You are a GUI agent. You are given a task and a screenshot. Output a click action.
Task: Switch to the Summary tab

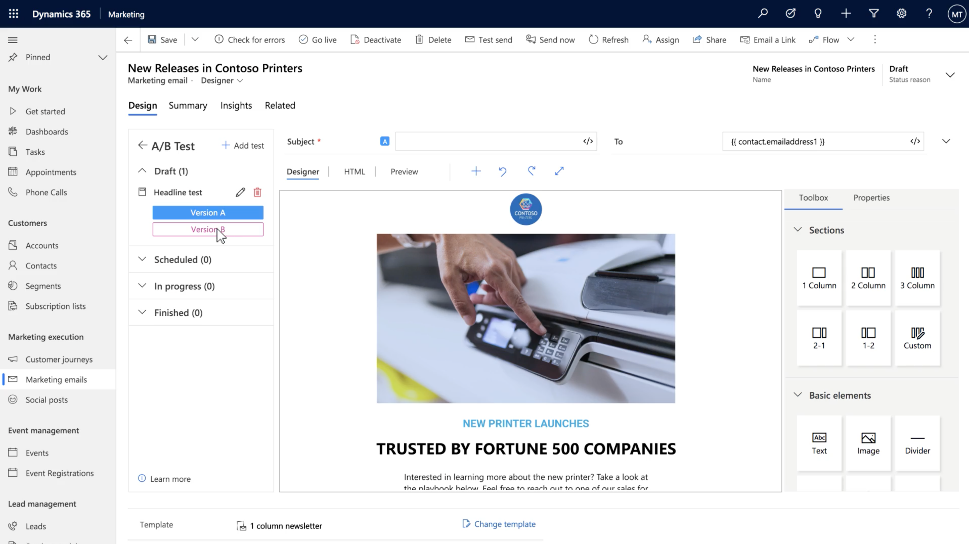(x=188, y=105)
